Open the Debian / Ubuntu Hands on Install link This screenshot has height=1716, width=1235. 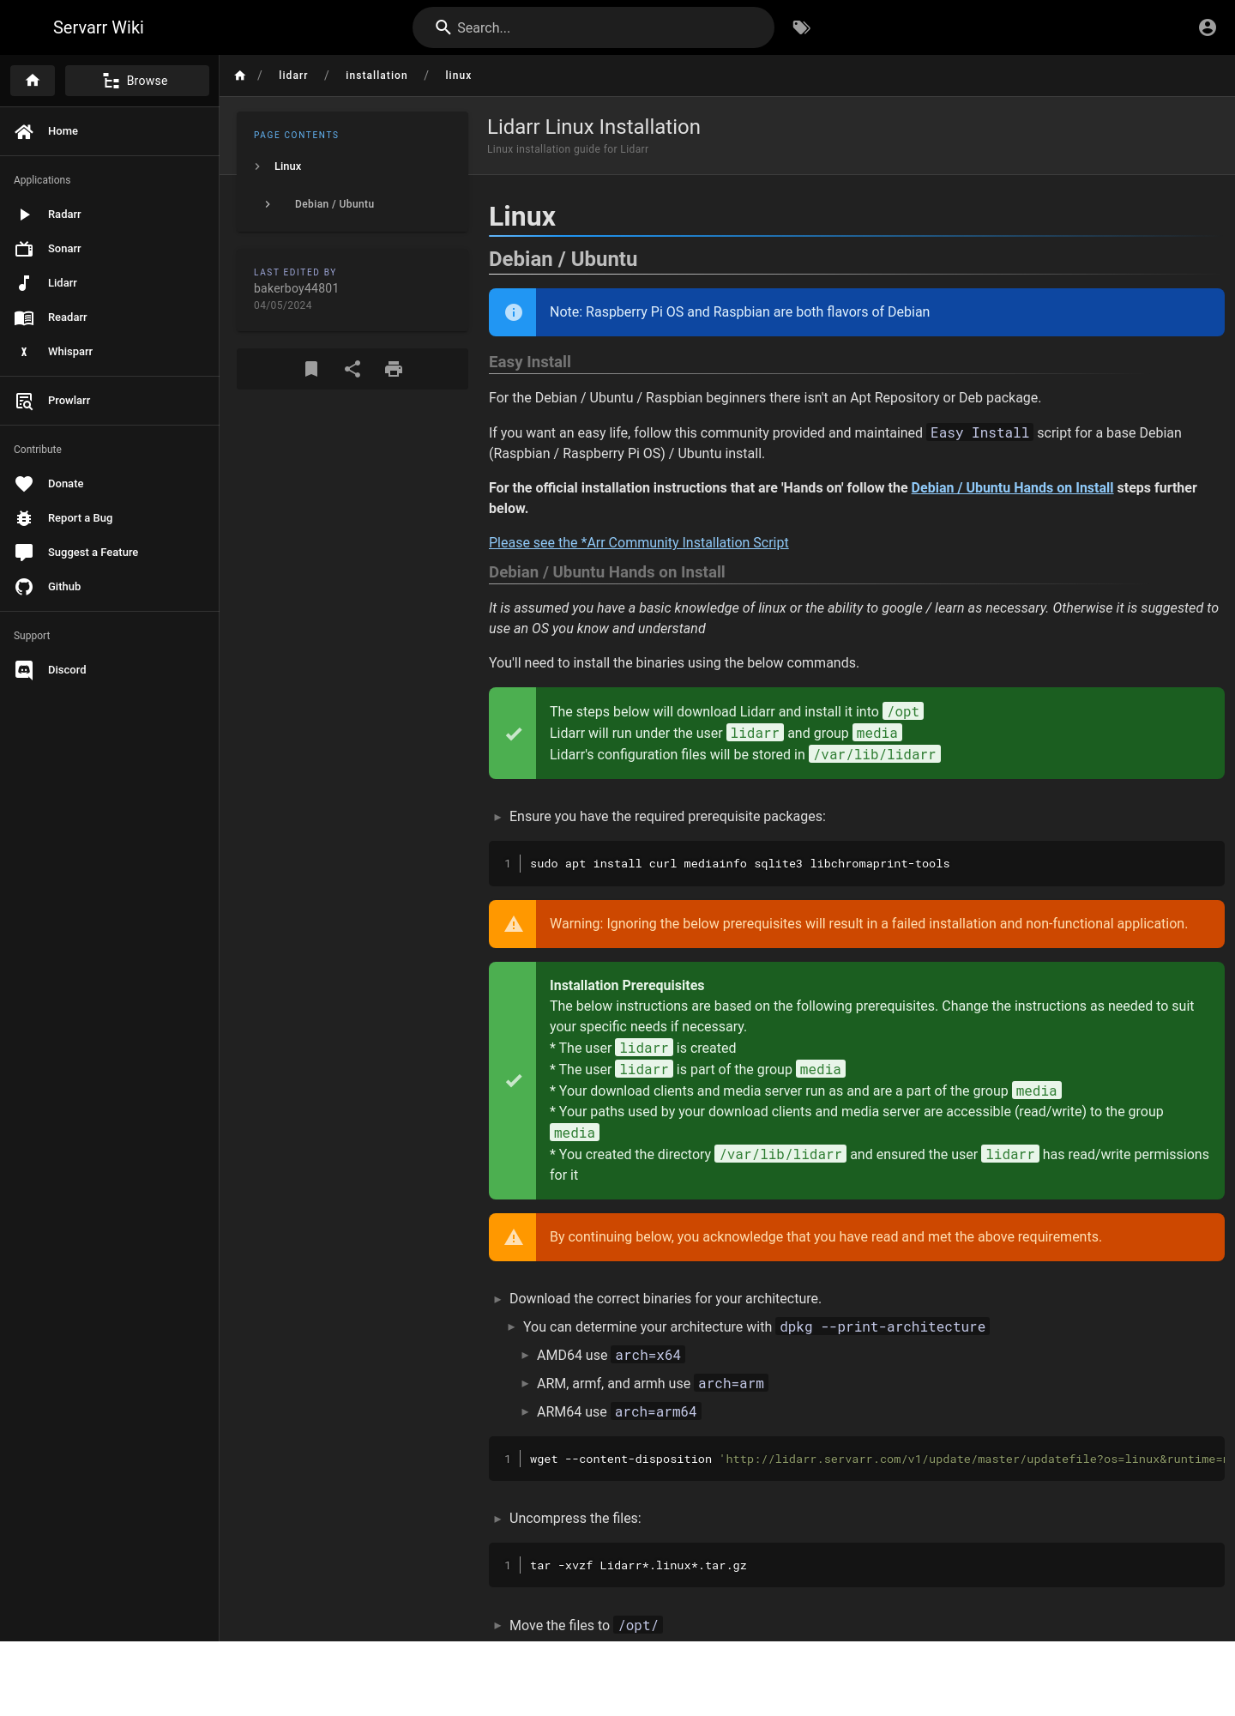coord(1012,487)
